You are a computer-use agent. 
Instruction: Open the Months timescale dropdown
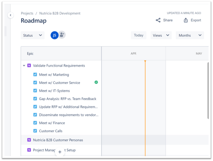point(190,35)
